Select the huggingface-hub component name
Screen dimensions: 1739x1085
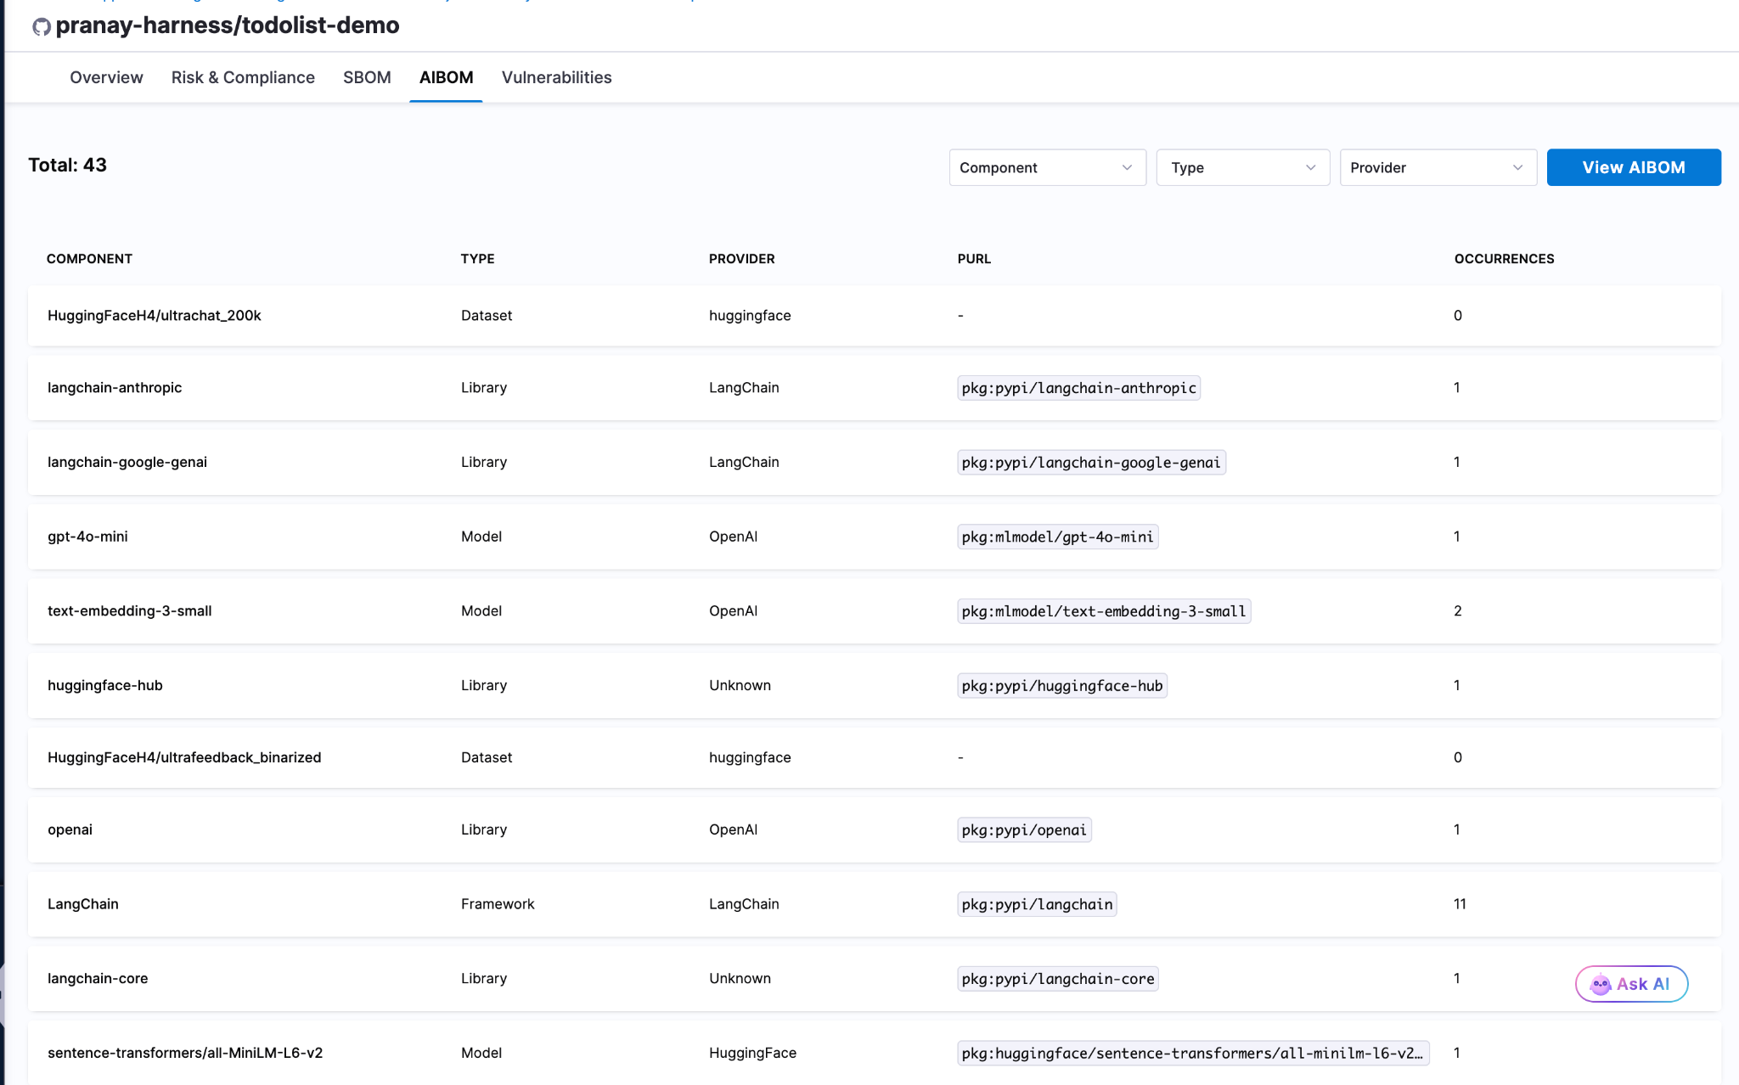click(x=105, y=686)
